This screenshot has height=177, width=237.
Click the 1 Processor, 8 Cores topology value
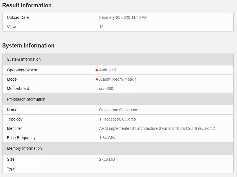click(118, 119)
